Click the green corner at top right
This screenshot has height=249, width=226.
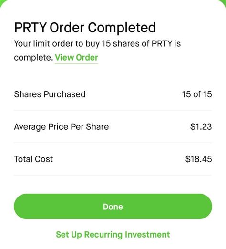(x=223, y=2)
